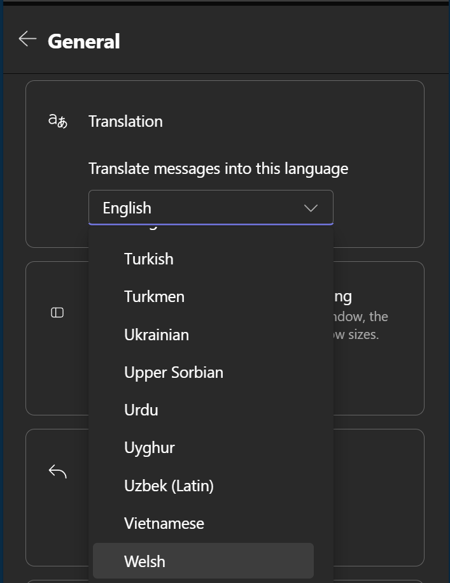Viewport: 450px width, 583px height.
Task: Click the reply arrow icon on the left
Action: (x=57, y=471)
